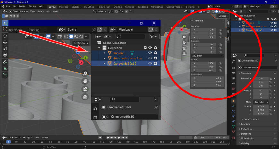
Task: Select the Annotate pencil tool
Action: tap(5, 62)
